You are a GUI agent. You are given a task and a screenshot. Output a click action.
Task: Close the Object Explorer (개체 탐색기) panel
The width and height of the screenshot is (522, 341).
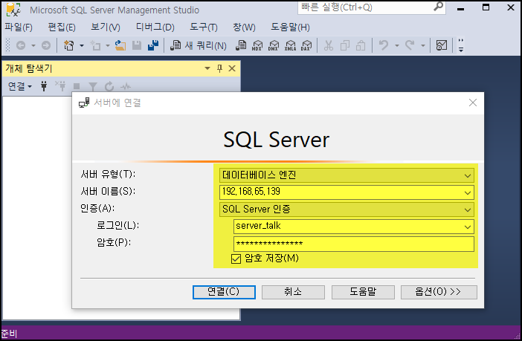tap(232, 68)
